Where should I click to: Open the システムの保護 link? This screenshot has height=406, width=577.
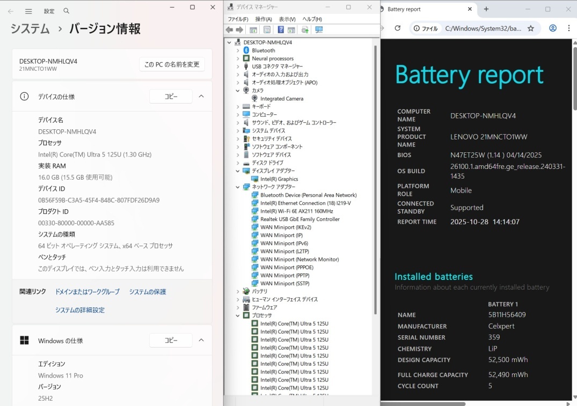click(147, 292)
